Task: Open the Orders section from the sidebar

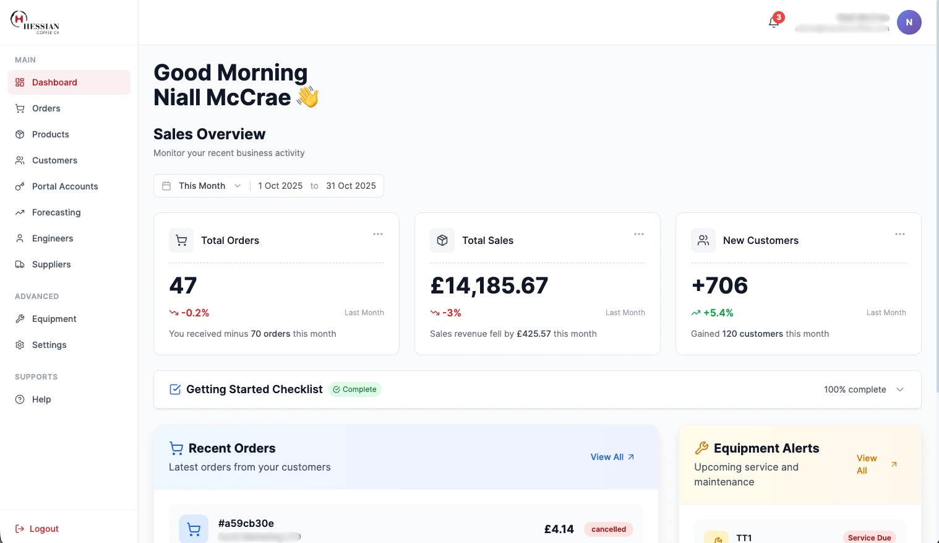Action: [x=46, y=108]
